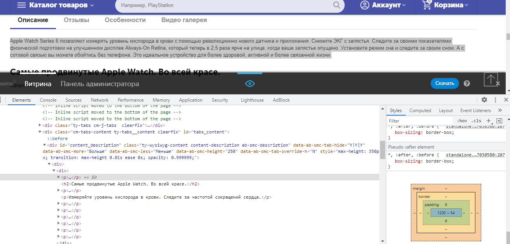Switch to the Event Listeners pane tab
Viewport: 510px width, 244px height.
[475, 111]
